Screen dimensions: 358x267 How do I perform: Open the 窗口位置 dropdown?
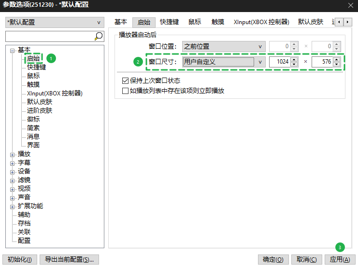[x=224, y=47]
